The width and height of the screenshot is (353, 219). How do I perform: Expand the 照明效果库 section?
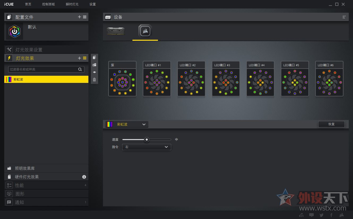[46, 168]
